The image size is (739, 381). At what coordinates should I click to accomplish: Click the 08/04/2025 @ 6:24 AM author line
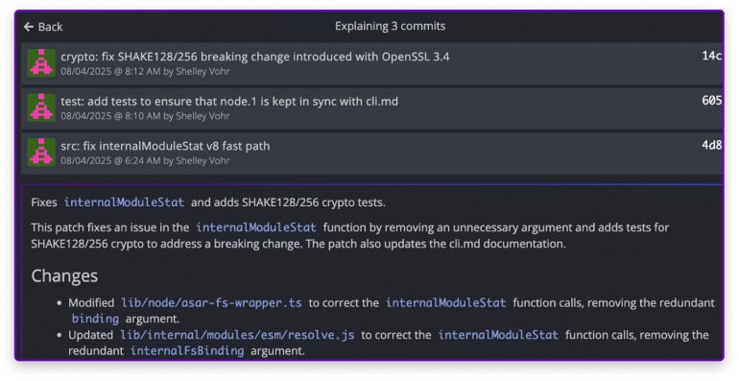(x=145, y=161)
